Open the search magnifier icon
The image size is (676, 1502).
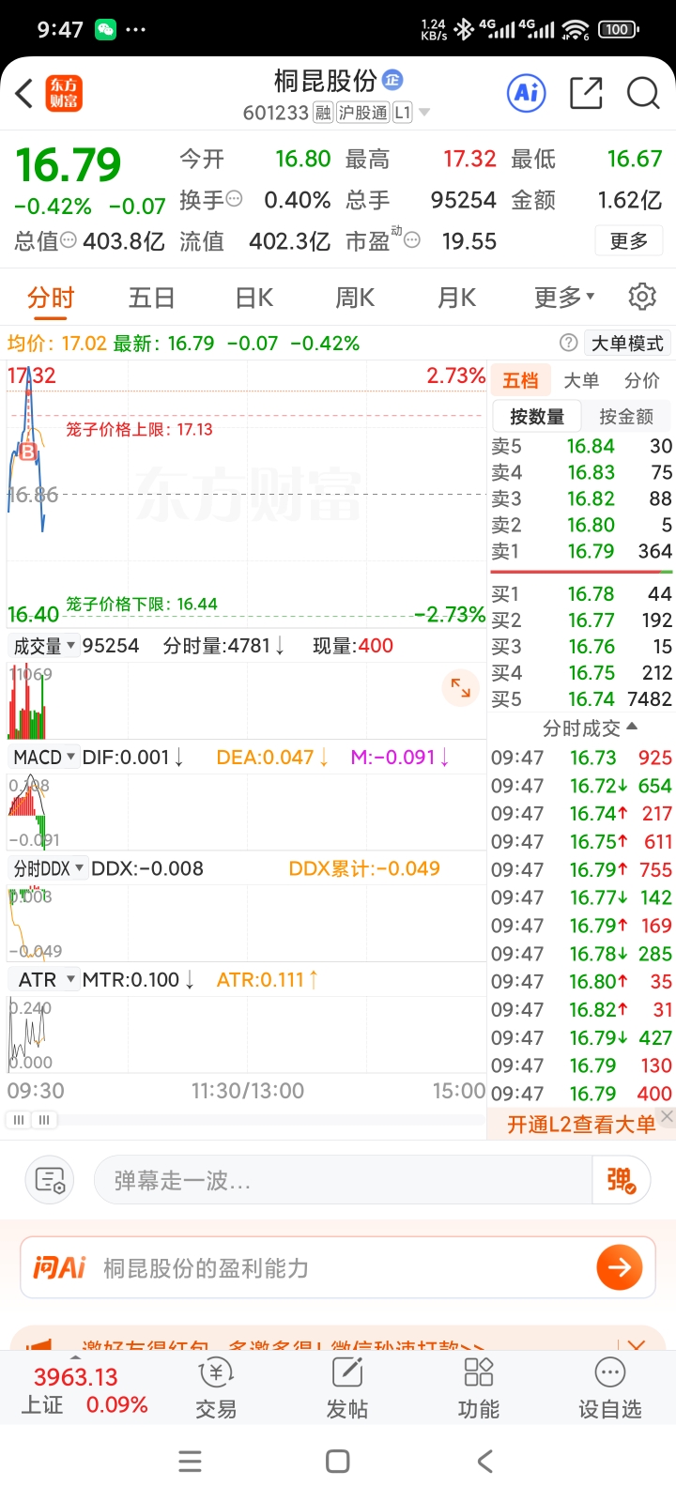643,93
